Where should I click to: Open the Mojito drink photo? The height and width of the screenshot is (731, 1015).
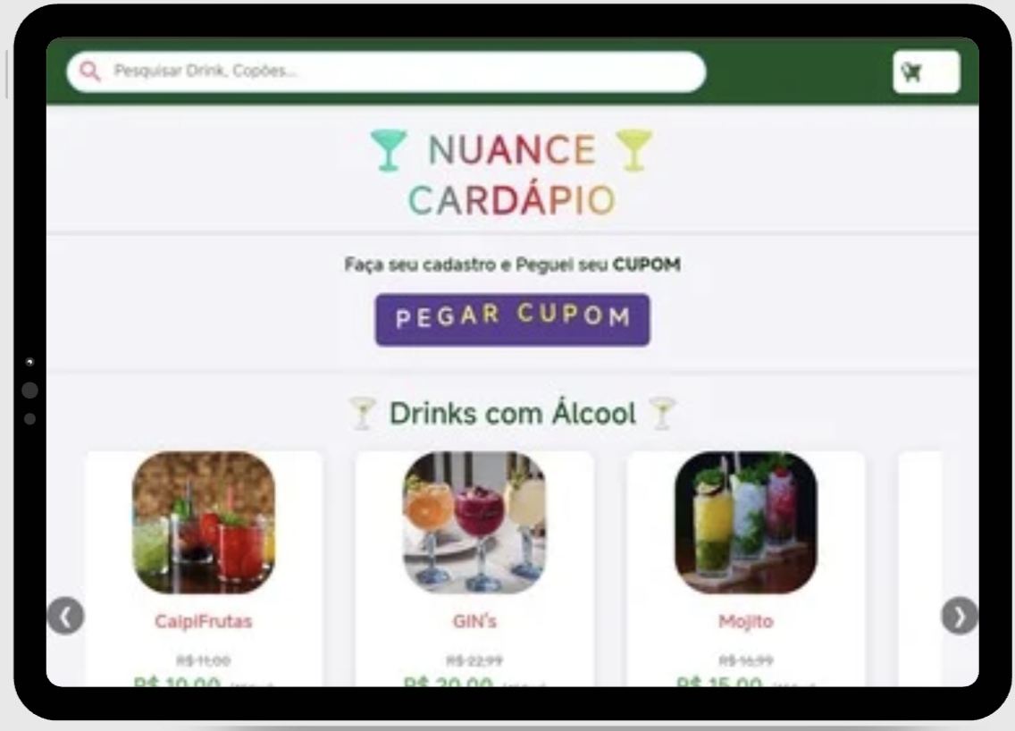[746, 523]
